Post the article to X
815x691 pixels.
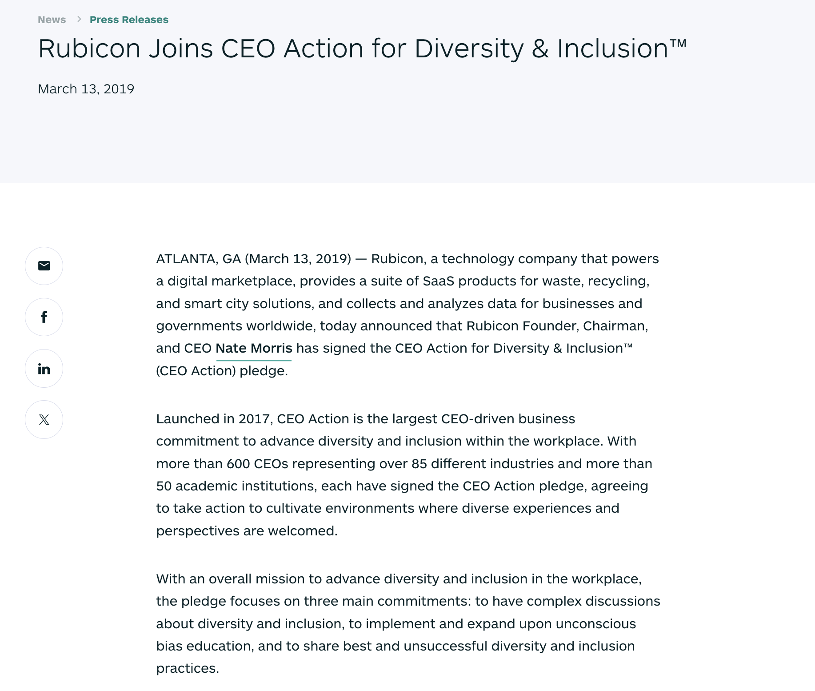[44, 420]
